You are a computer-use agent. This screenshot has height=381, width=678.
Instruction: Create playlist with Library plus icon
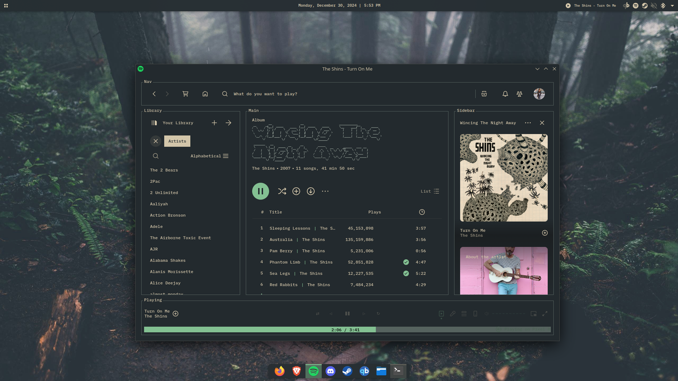point(215,123)
